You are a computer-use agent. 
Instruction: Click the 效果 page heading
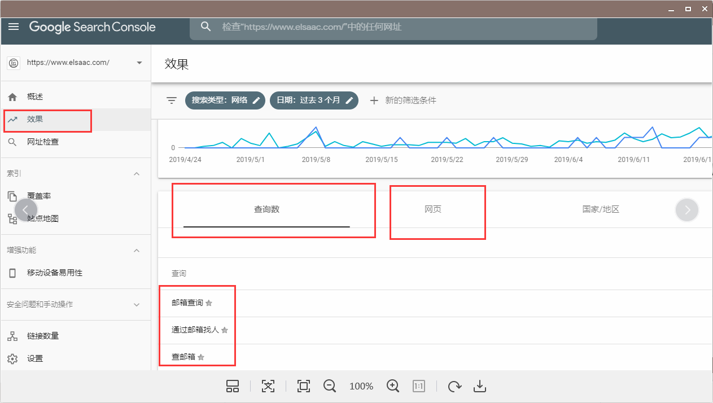(177, 64)
